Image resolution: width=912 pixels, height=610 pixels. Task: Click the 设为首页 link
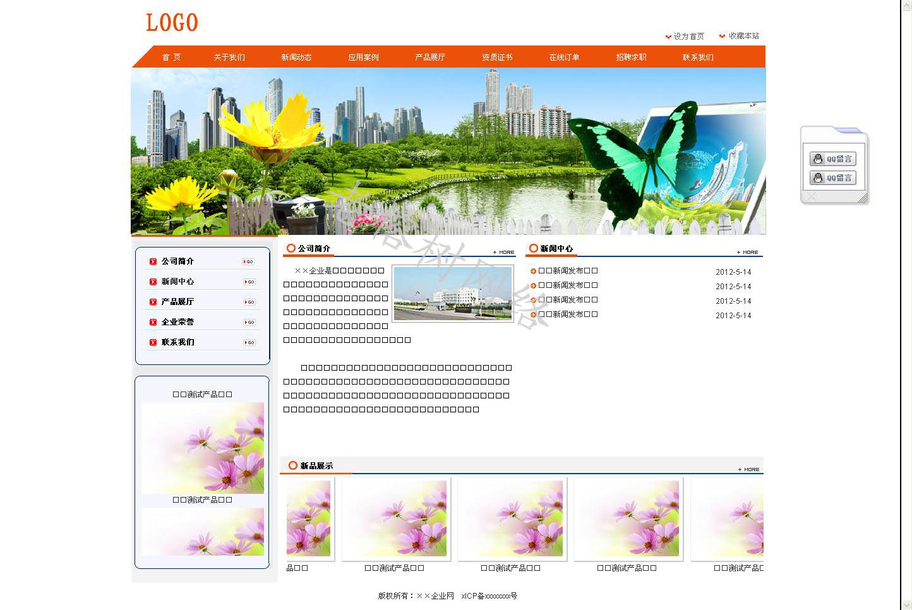[688, 37]
